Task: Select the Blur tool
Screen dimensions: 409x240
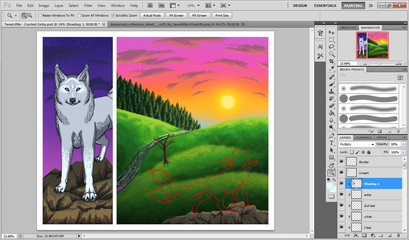Action: pos(332,120)
